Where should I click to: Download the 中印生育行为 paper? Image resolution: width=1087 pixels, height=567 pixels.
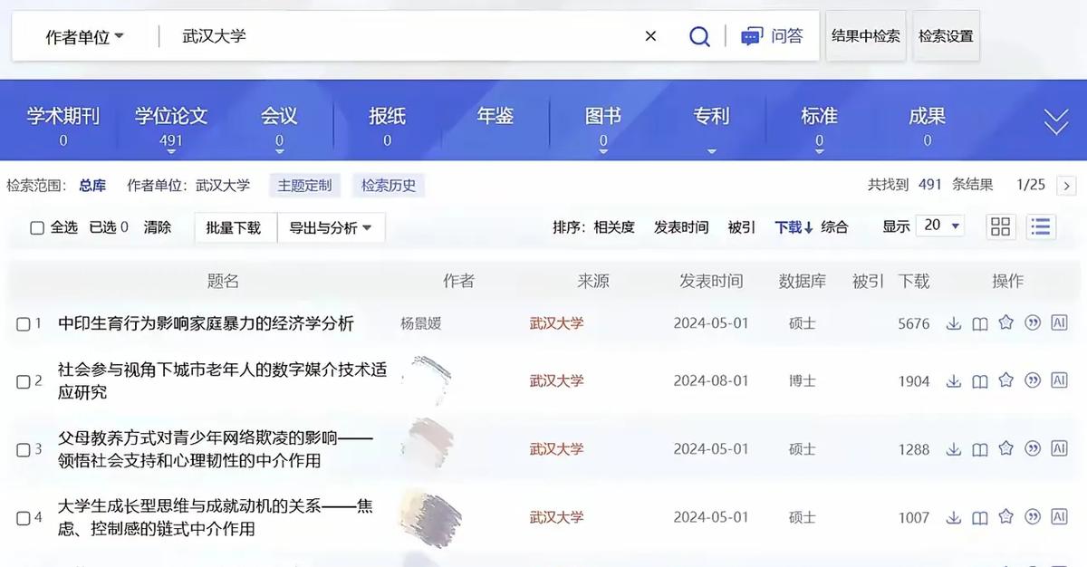tap(954, 323)
